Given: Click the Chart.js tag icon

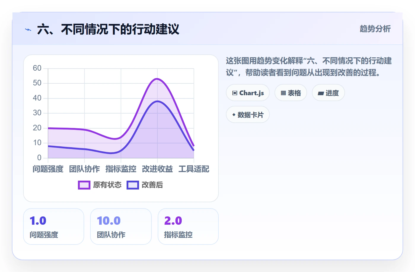Looking at the screenshot, I should click(235, 93).
